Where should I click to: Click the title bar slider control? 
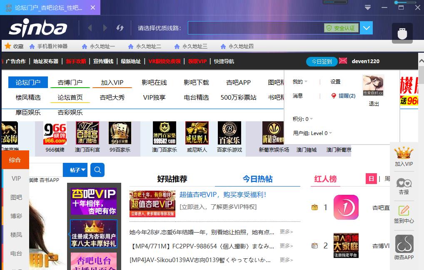405,2
